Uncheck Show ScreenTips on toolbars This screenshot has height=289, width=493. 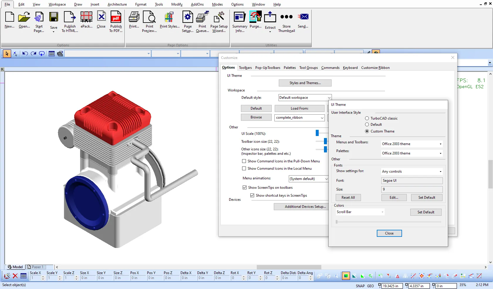coord(244,188)
